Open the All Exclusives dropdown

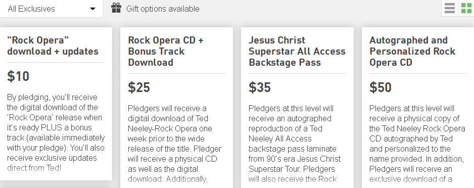pos(52,9)
